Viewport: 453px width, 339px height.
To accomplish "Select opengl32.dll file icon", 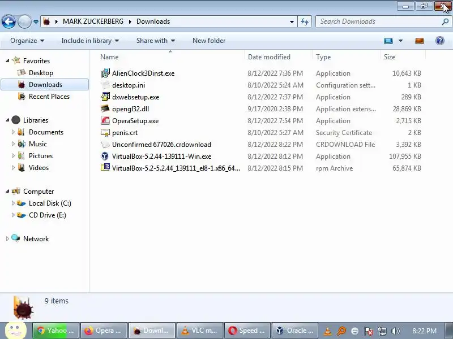I will tap(105, 108).
